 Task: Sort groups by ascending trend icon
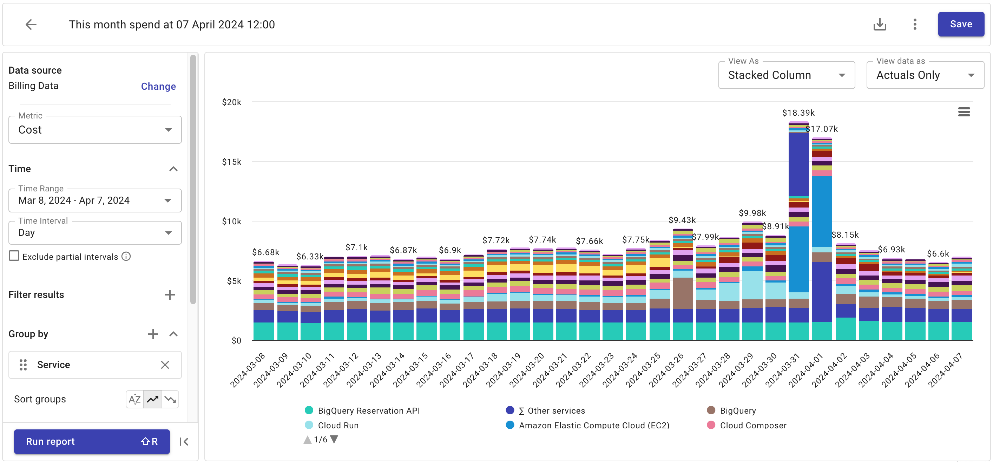pos(152,399)
